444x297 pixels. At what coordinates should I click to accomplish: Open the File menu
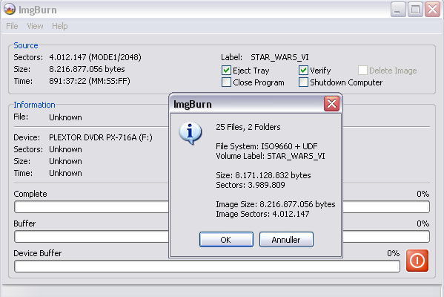[12, 26]
